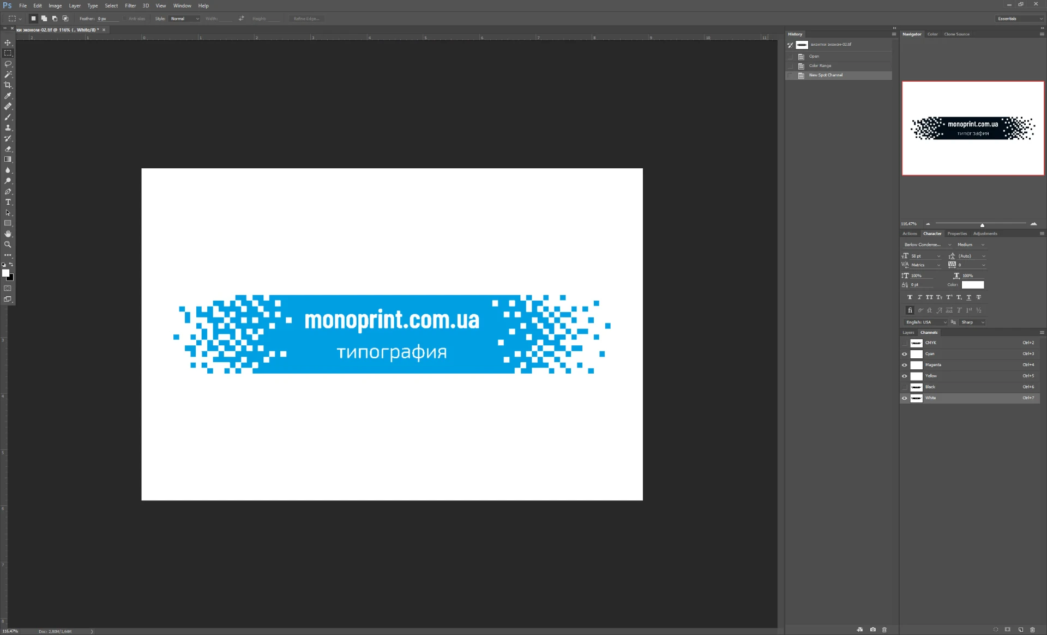The width and height of the screenshot is (1047, 635).
Task: Change the screen mode
Action: 8,299
